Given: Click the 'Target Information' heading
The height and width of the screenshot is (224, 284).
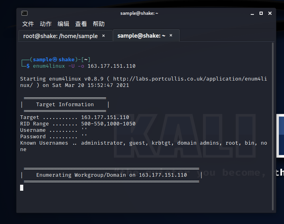Looking at the screenshot, I should click(x=65, y=105).
